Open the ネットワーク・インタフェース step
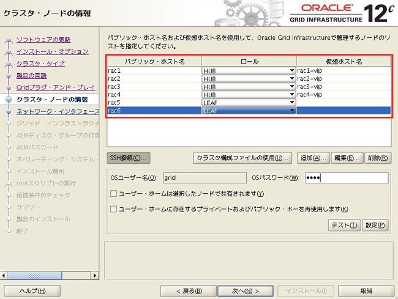This screenshot has height=299, width=398. (x=58, y=111)
